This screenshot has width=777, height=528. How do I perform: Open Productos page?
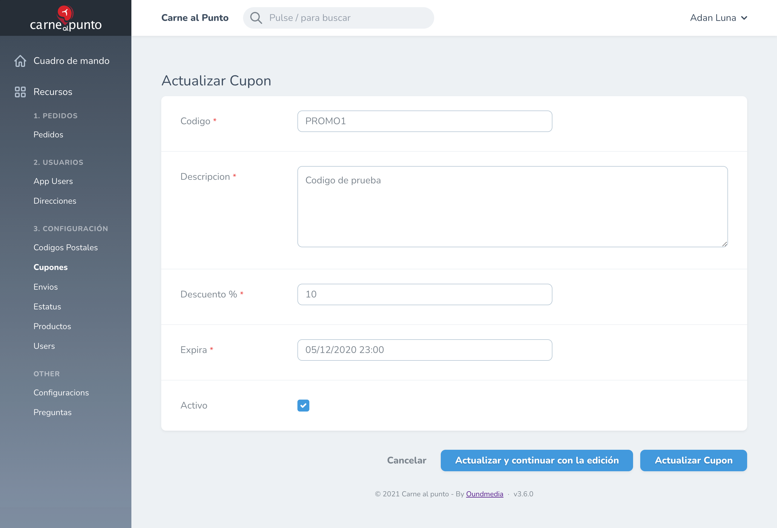[x=52, y=326]
